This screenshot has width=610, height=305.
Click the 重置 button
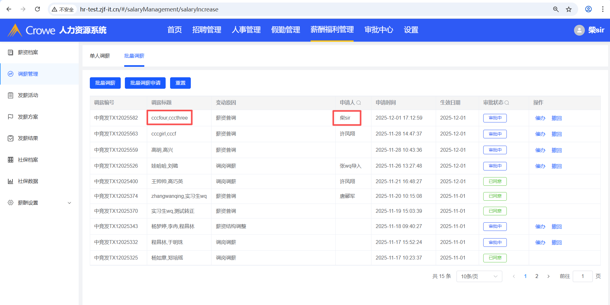click(x=180, y=83)
